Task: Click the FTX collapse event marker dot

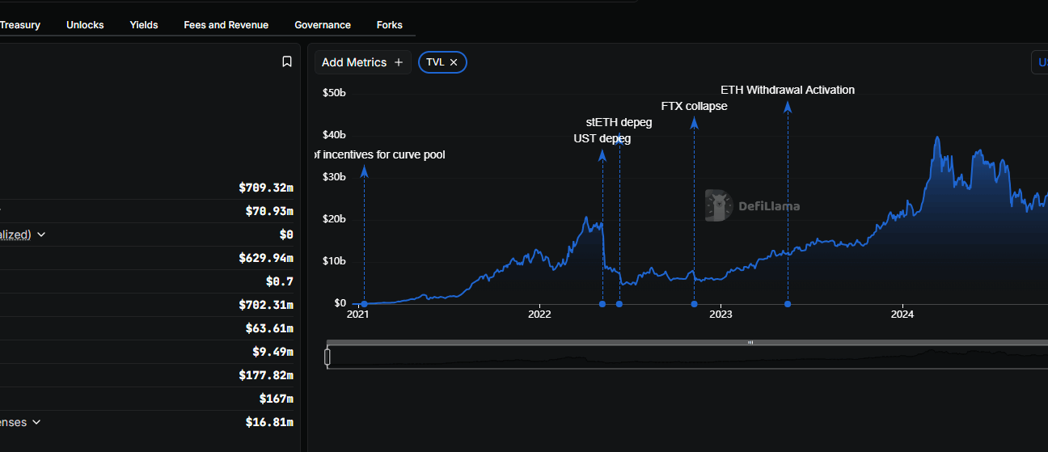Action: [694, 304]
